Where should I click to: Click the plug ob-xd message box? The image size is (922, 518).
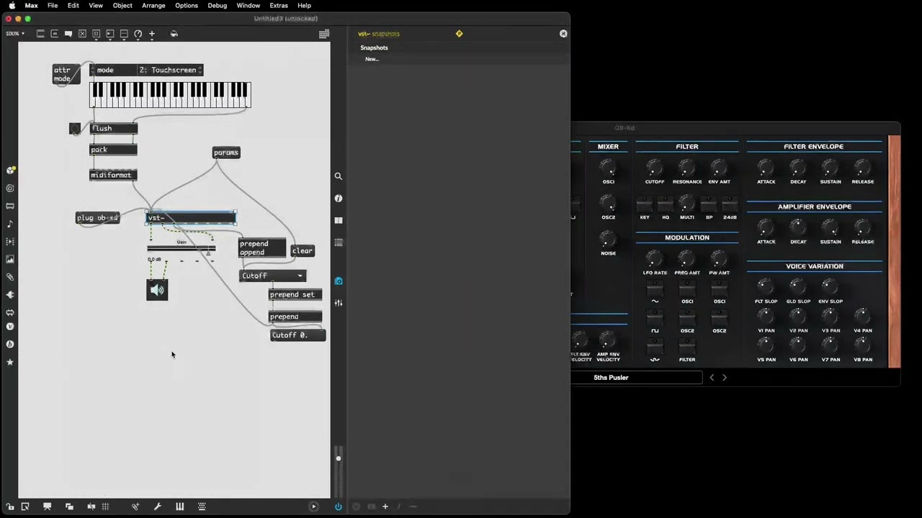coord(98,218)
